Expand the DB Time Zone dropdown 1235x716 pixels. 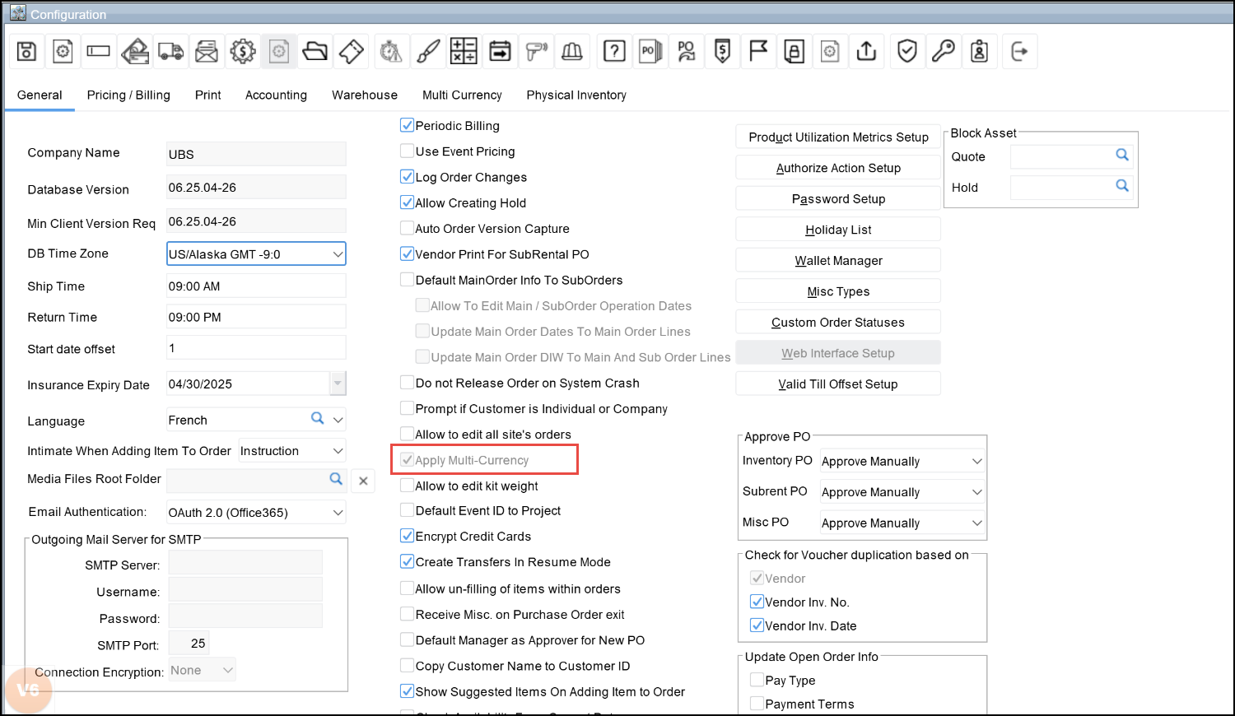point(338,254)
